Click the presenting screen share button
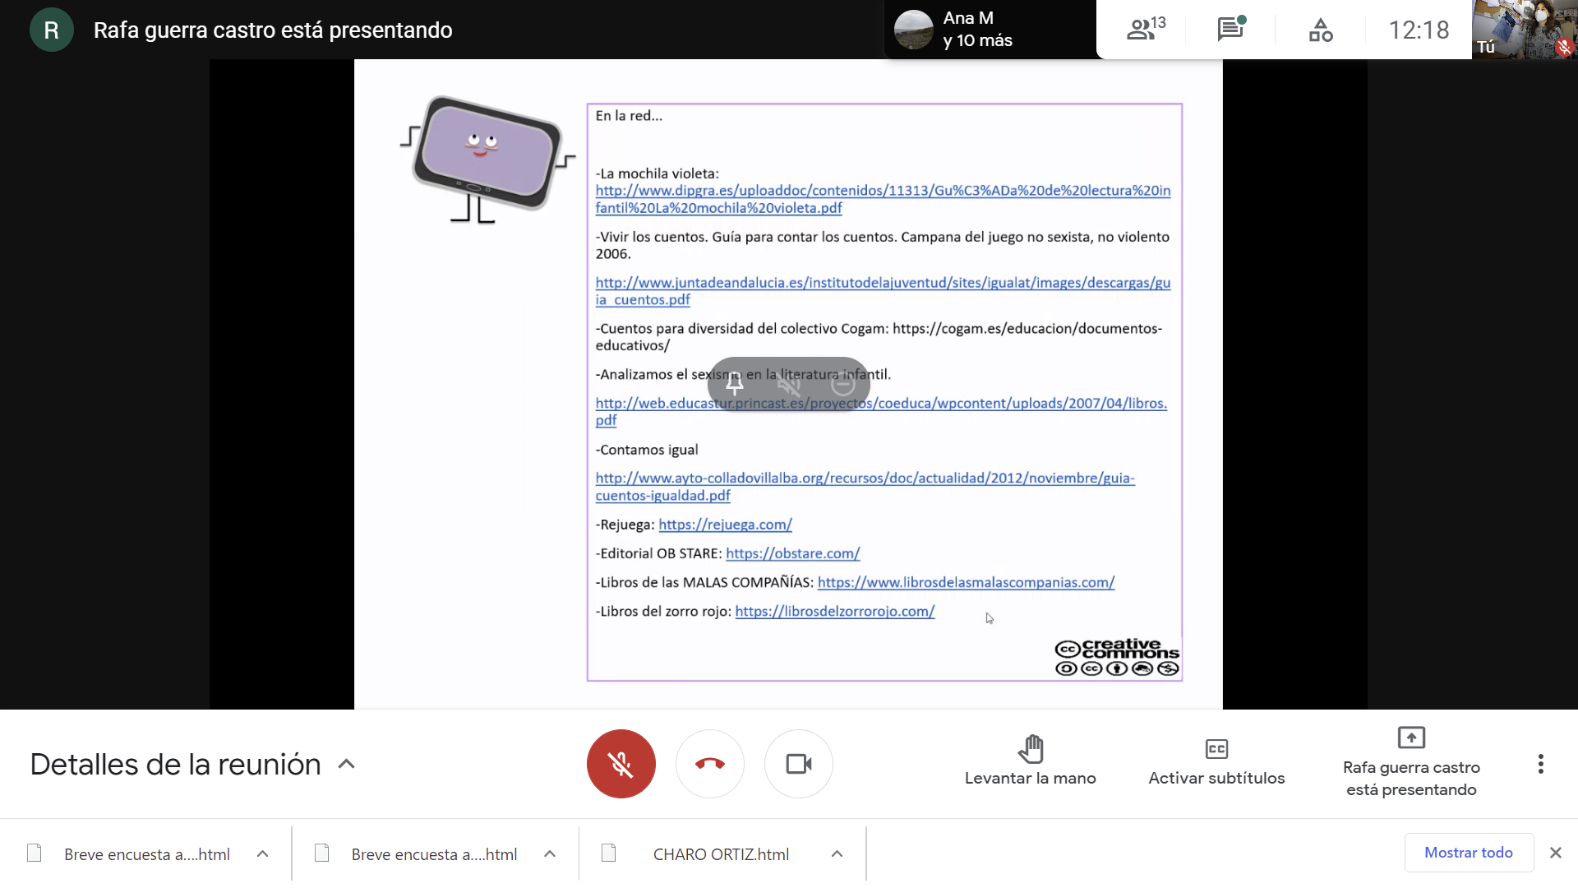Viewport: 1578px width, 888px height. coord(1411,762)
